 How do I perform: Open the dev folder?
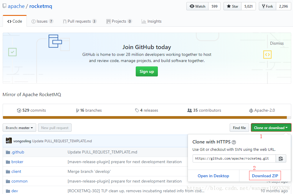[14, 191]
